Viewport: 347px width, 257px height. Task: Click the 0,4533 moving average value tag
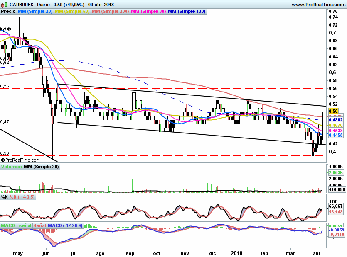(336, 131)
